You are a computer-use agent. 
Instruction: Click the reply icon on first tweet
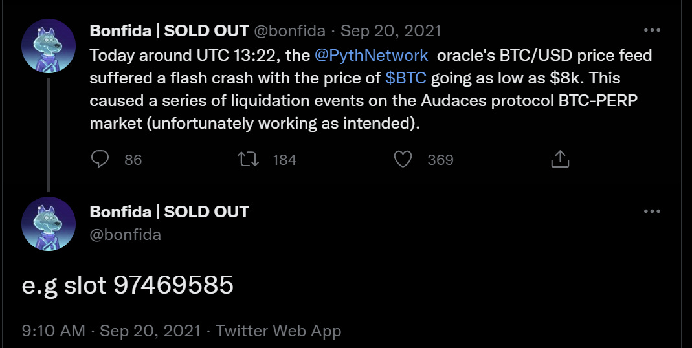coord(100,159)
